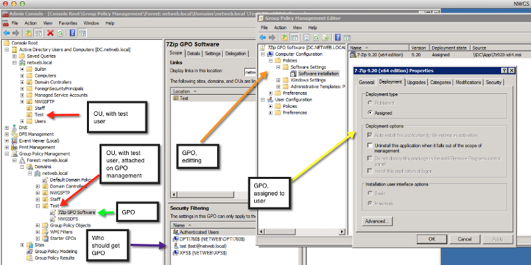Select the DNS node icon

pyautogui.click(x=14, y=128)
